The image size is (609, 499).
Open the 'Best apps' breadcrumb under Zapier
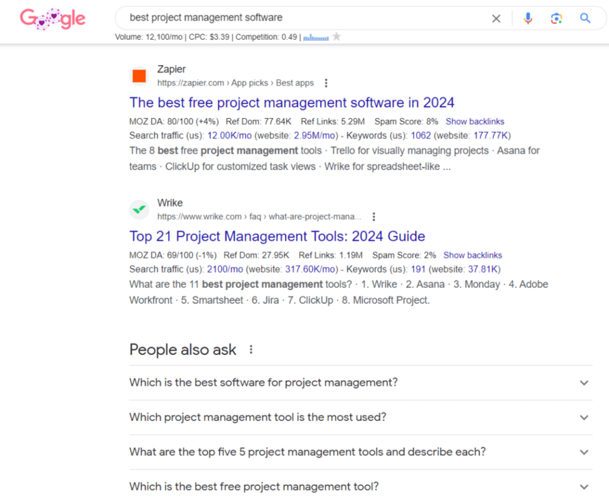(295, 83)
